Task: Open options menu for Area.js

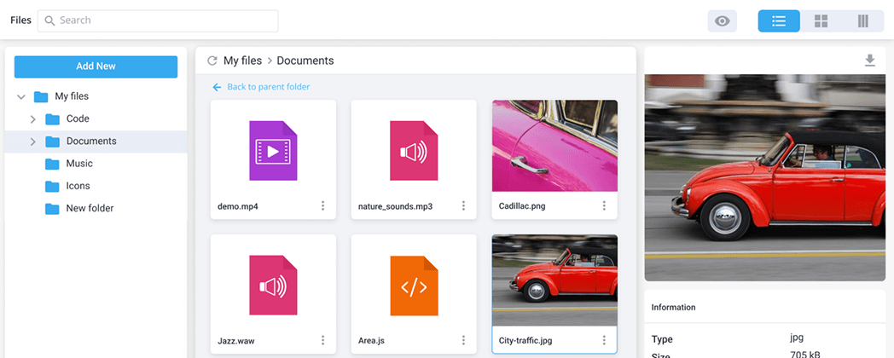Action: 463,340
